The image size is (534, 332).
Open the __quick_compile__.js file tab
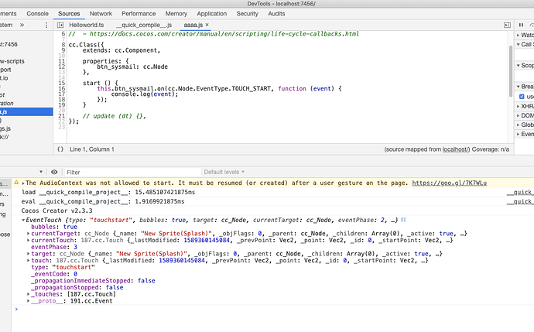pyautogui.click(x=144, y=25)
